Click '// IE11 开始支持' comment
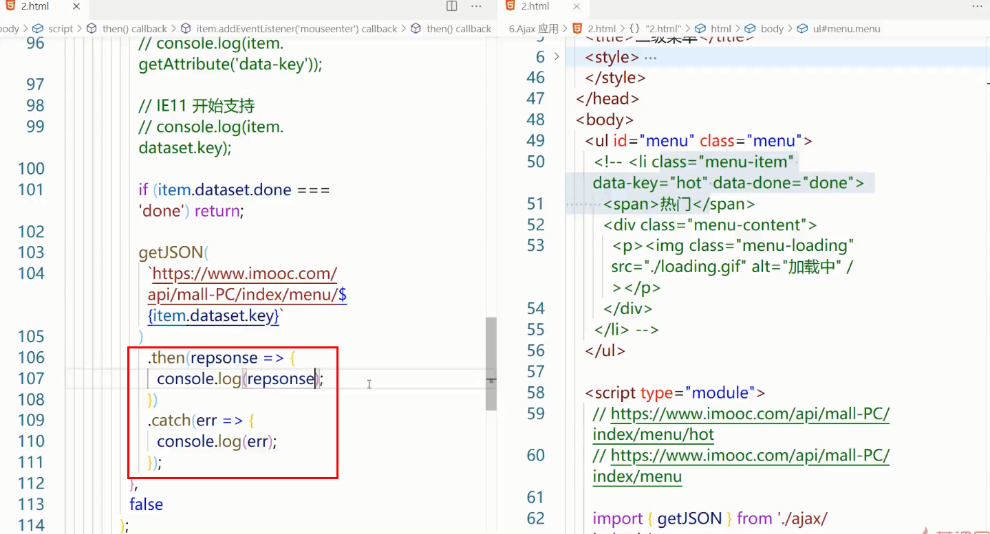The width and height of the screenshot is (990, 534). point(197,106)
